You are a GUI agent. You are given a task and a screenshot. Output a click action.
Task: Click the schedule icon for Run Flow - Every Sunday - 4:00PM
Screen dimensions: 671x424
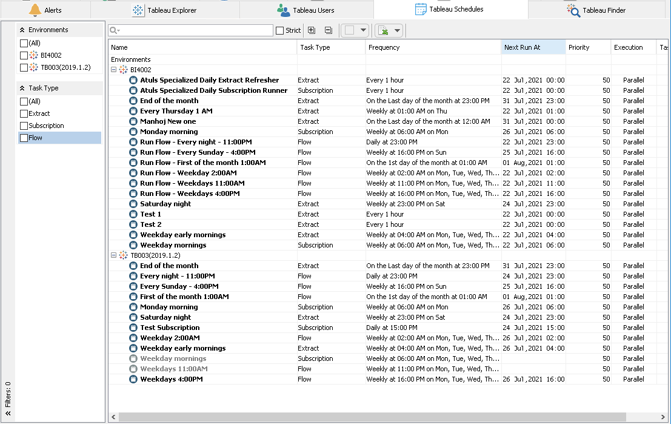133,152
